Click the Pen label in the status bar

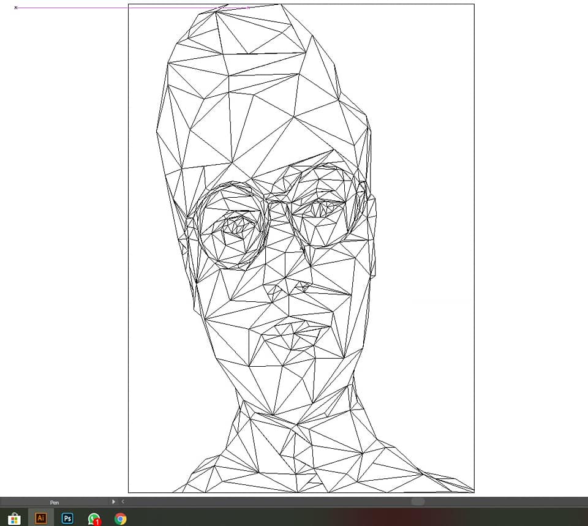(x=55, y=502)
